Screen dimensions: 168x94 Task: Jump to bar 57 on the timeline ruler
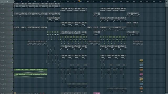coord(61,2)
